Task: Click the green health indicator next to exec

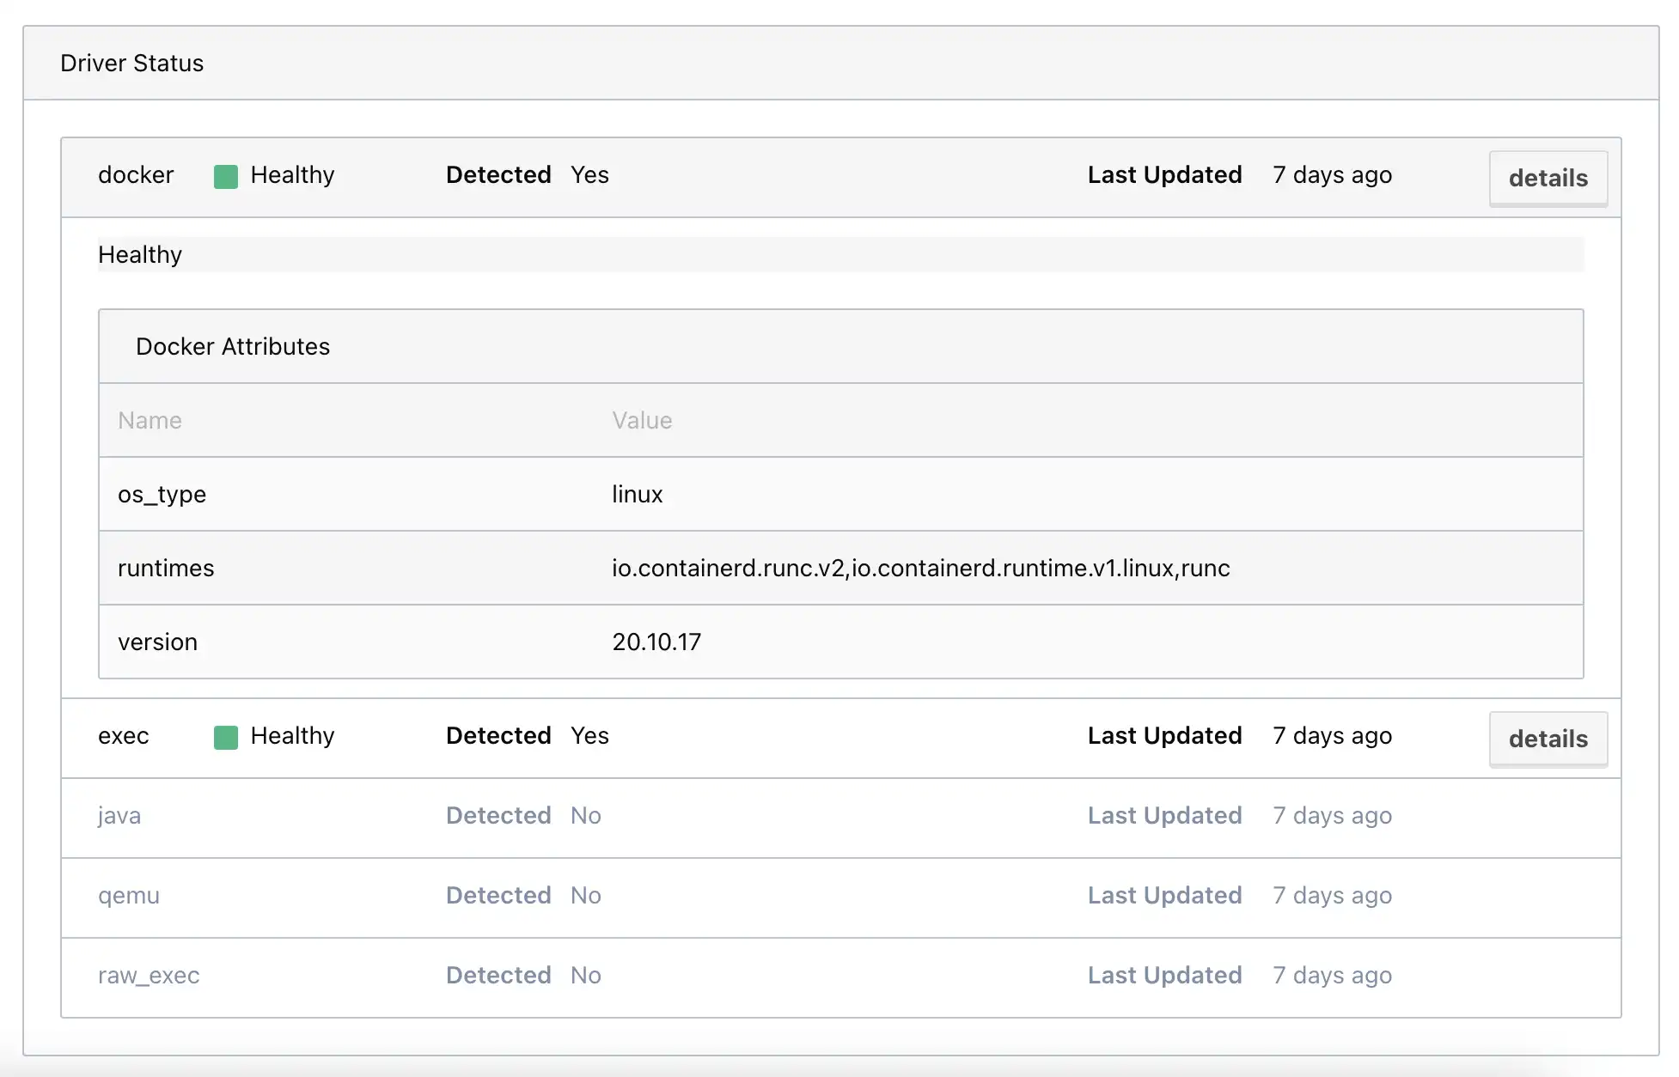Action: coord(225,737)
